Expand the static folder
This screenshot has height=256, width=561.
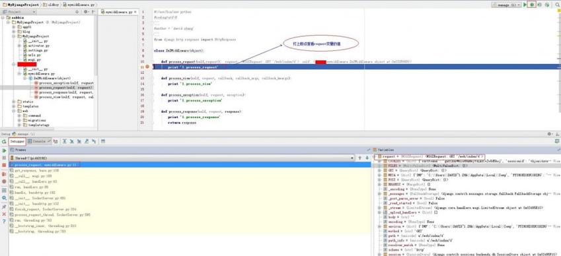click(15, 102)
